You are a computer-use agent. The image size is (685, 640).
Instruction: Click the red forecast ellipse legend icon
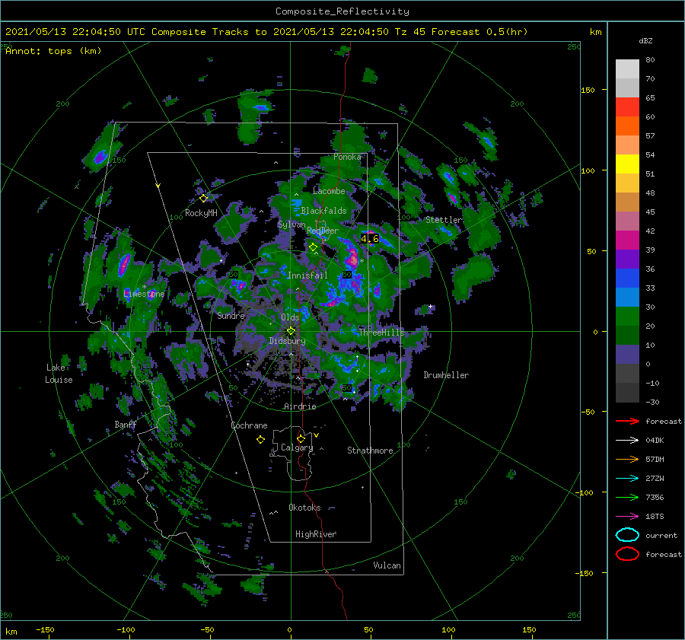(627, 554)
